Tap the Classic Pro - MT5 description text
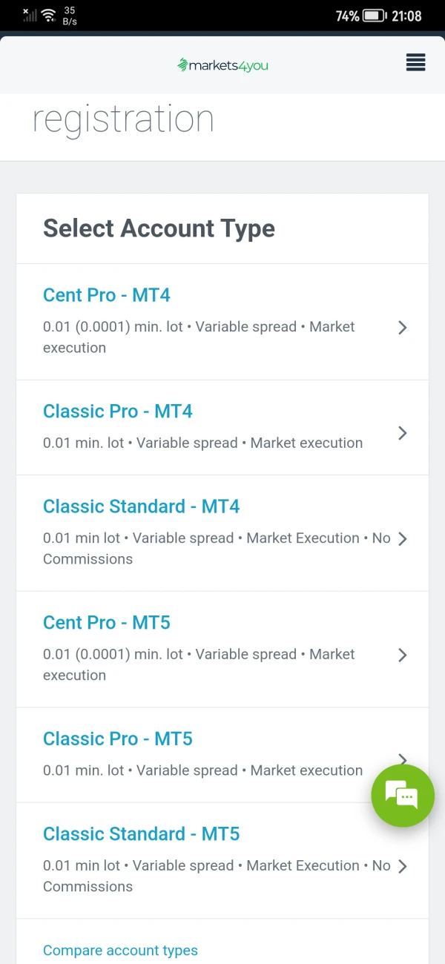This screenshot has height=964, width=445. 202,770
